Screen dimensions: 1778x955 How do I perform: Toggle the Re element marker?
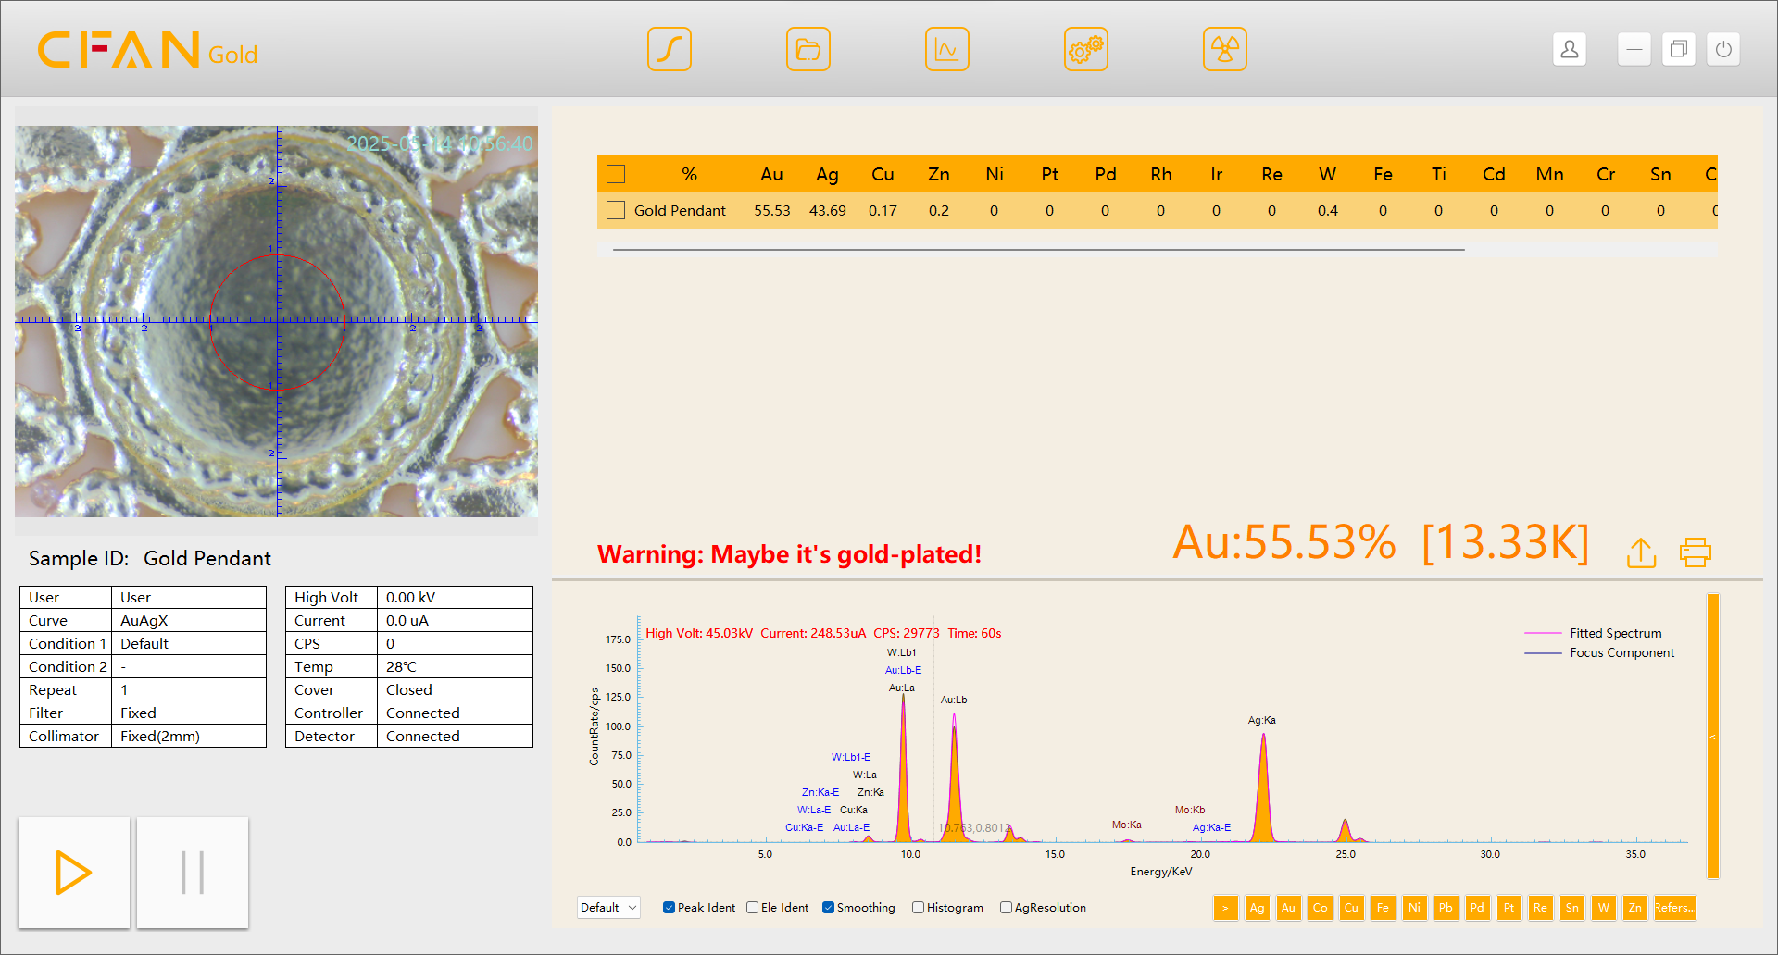pyautogui.click(x=1540, y=908)
